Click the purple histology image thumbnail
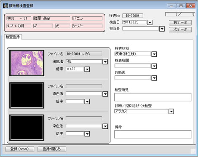Image resolution: width=198 pixels, height=157 pixels. (x=27, y=63)
